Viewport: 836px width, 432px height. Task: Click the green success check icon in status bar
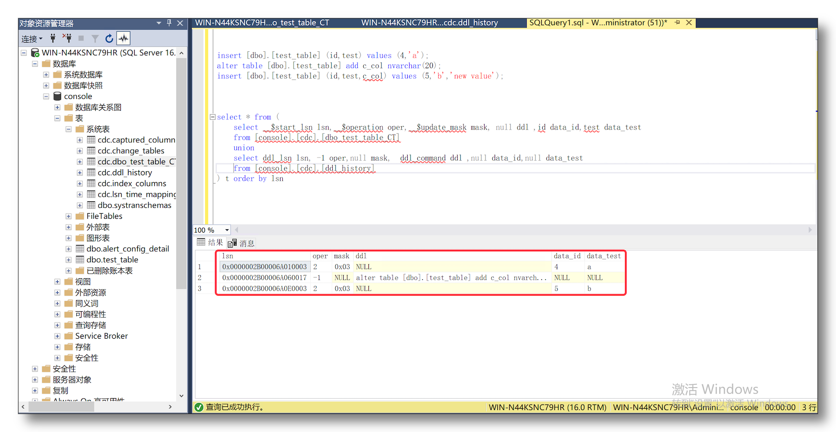pyautogui.click(x=199, y=407)
